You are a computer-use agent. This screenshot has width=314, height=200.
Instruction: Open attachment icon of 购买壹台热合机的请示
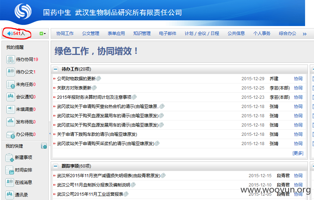(162, 106)
